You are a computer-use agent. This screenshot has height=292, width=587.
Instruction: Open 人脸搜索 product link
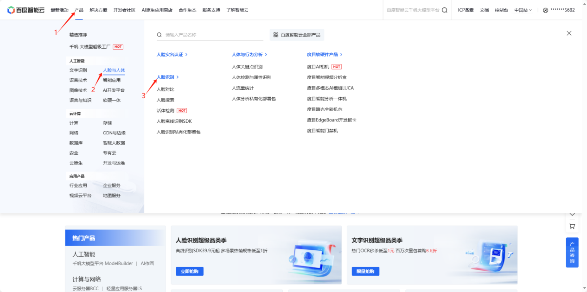tap(166, 100)
